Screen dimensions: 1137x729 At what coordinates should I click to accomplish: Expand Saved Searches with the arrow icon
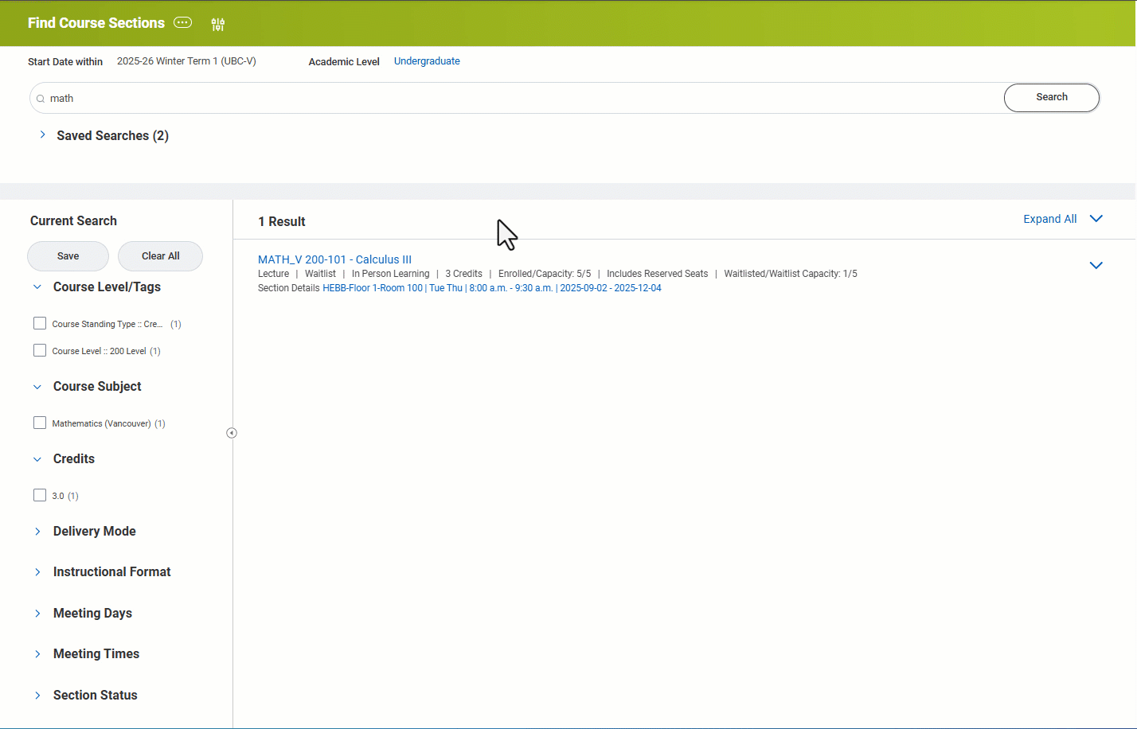(x=42, y=135)
